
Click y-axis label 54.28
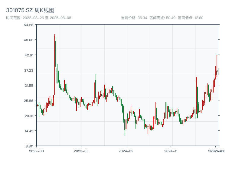click(x=28, y=25)
